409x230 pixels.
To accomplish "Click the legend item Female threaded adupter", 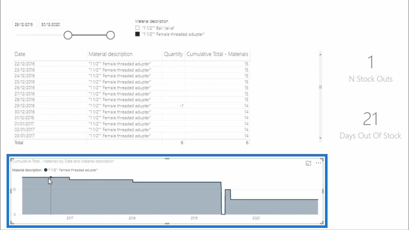I will [x=71, y=170].
